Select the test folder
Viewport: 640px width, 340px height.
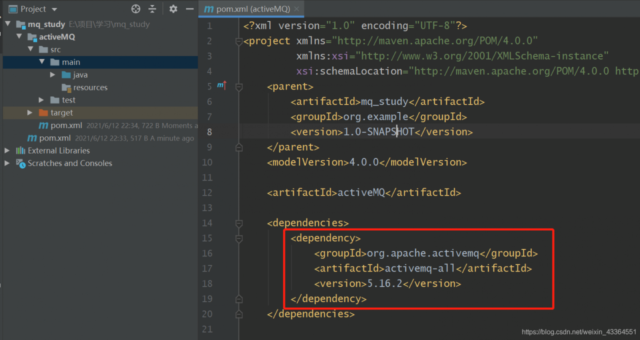(x=68, y=100)
